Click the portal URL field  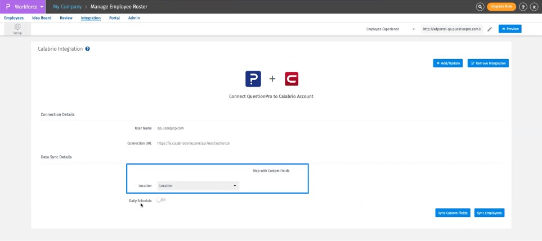pos(452,29)
